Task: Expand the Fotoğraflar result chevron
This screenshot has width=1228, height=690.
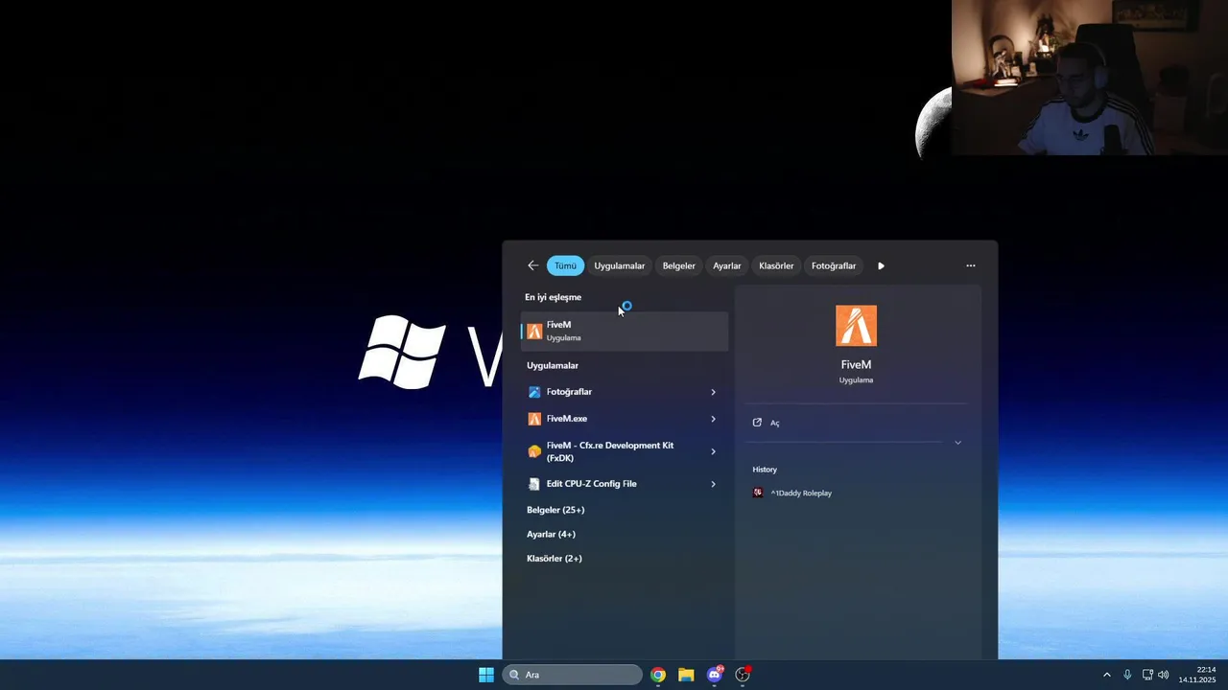Action: [713, 392]
